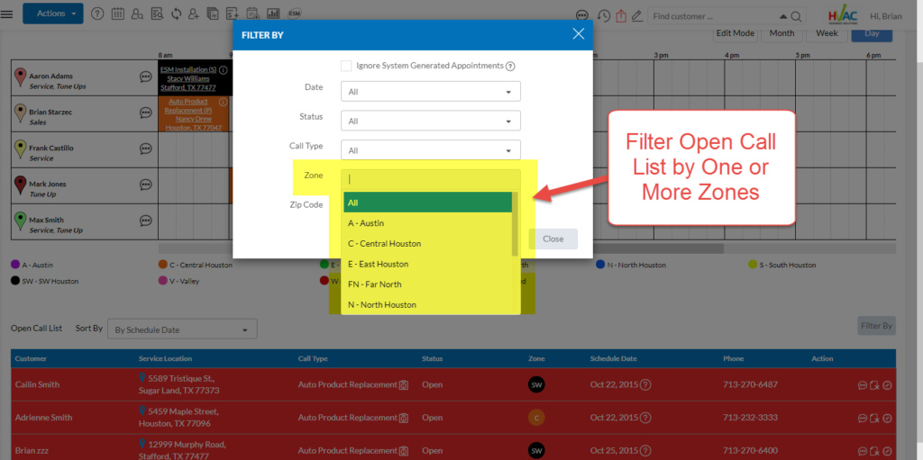Click the refresh arrows toolbar icon
The width and height of the screenshot is (923, 460).
click(176, 14)
